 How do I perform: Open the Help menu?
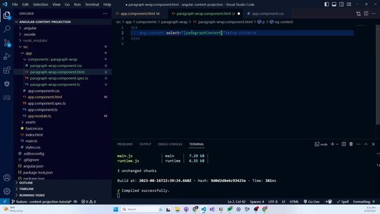(107, 4)
